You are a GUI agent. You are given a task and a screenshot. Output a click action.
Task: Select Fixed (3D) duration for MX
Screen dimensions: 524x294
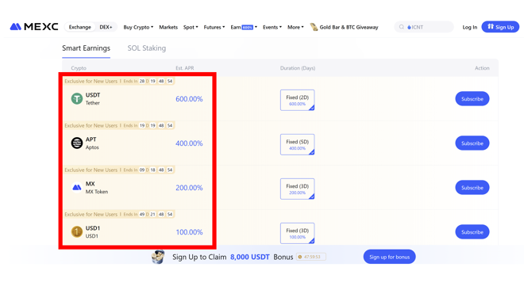click(298, 189)
